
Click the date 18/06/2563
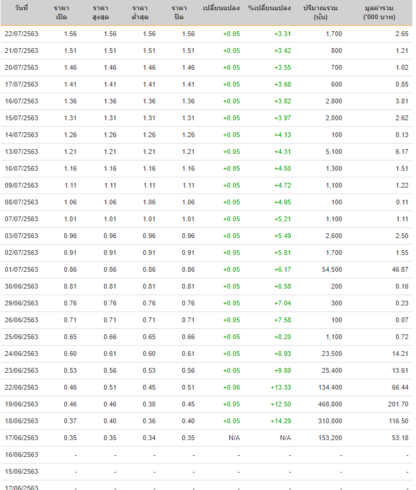[21, 421]
